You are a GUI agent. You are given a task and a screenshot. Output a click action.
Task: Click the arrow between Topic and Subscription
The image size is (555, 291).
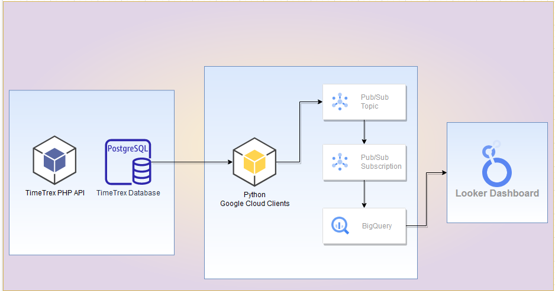point(364,132)
